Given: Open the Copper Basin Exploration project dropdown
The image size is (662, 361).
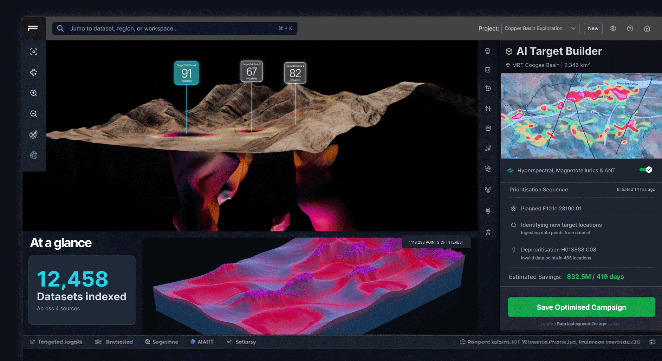Looking at the screenshot, I should coord(540,28).
